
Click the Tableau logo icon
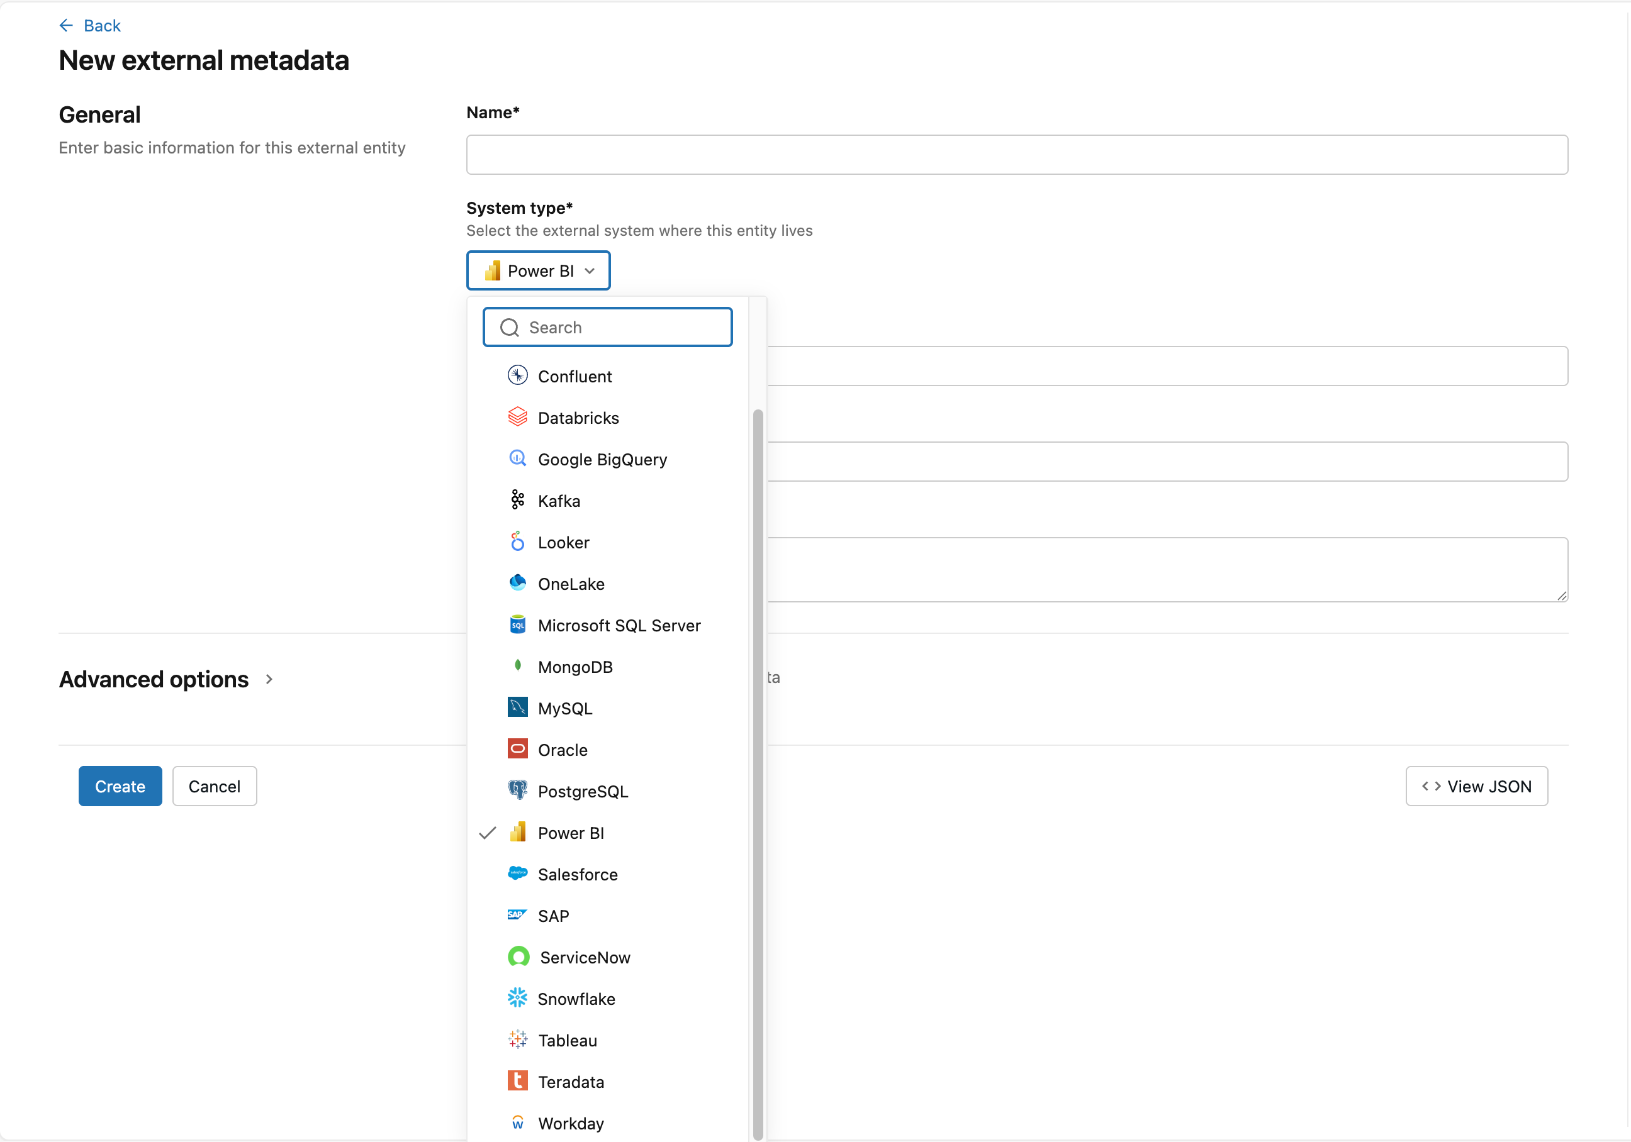pos(517,1039)
